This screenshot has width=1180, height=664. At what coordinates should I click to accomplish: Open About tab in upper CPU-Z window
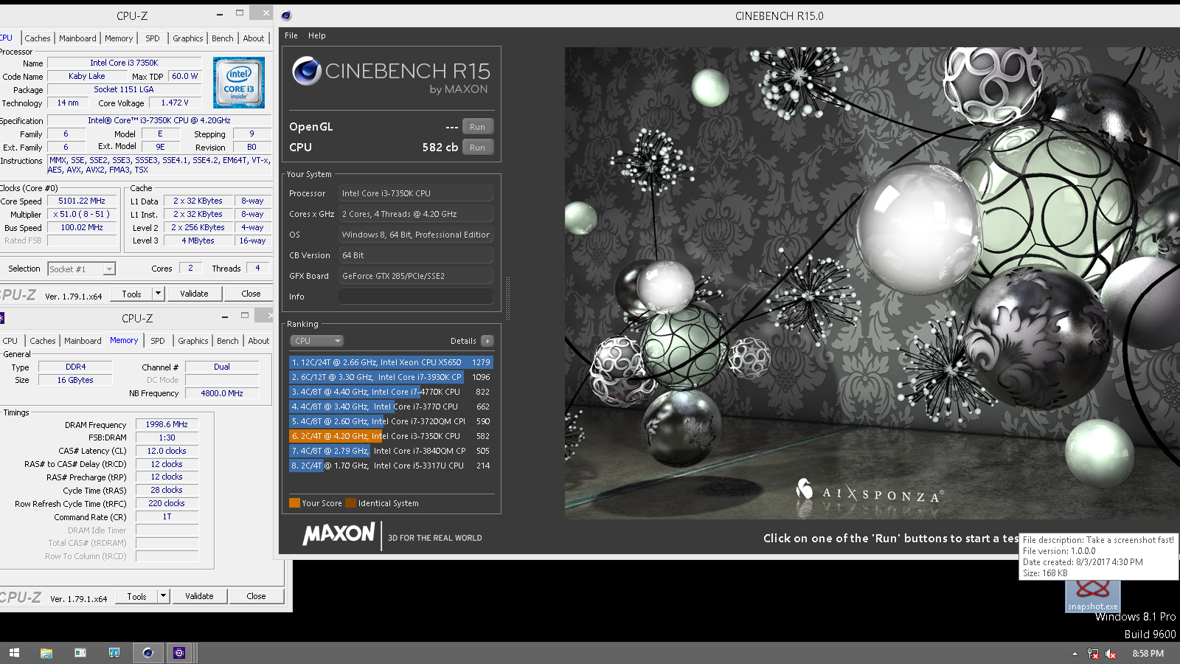point(254,38)
